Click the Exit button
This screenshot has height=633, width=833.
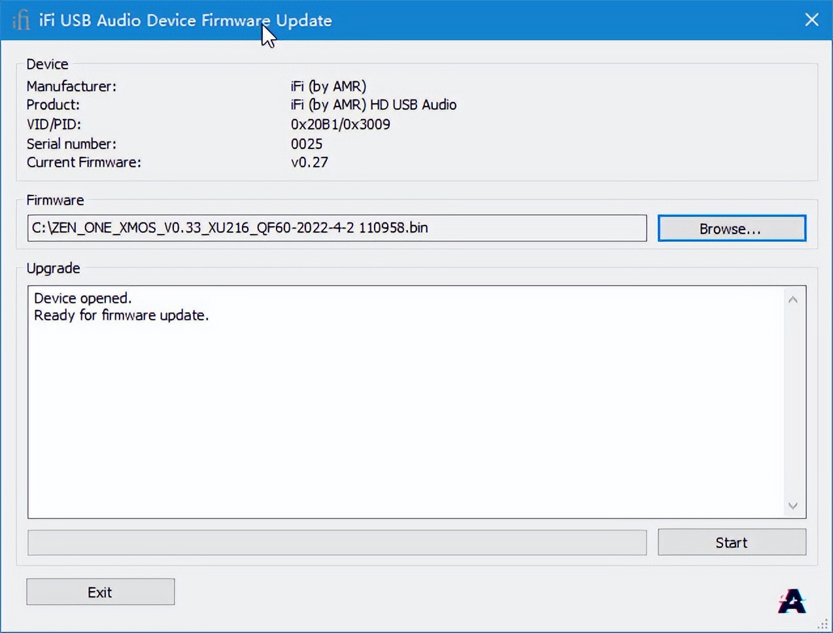tap(100, 592)
